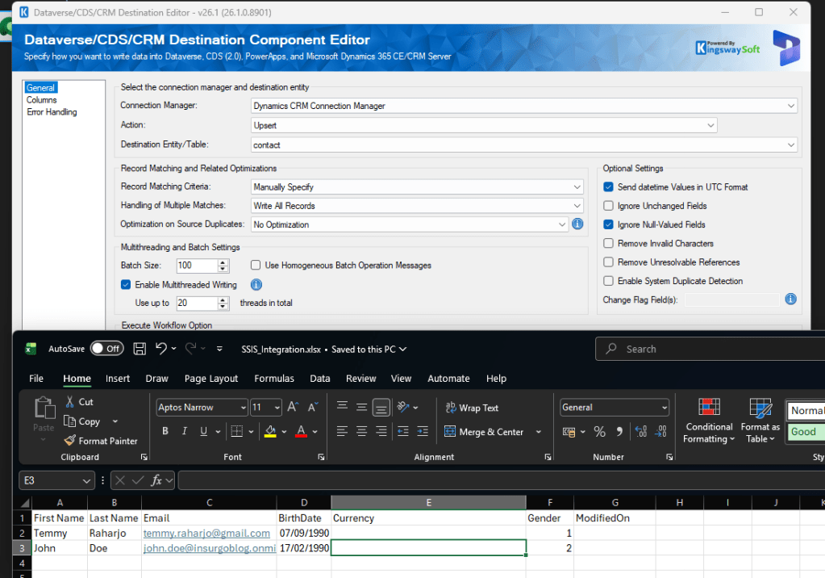This screenshot has width=825, height=578.
Task: Click the Borders icon in Font group
Action: [237, 432]
